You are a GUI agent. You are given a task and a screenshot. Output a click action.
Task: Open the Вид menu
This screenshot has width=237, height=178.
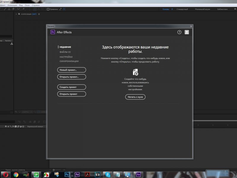21,5
